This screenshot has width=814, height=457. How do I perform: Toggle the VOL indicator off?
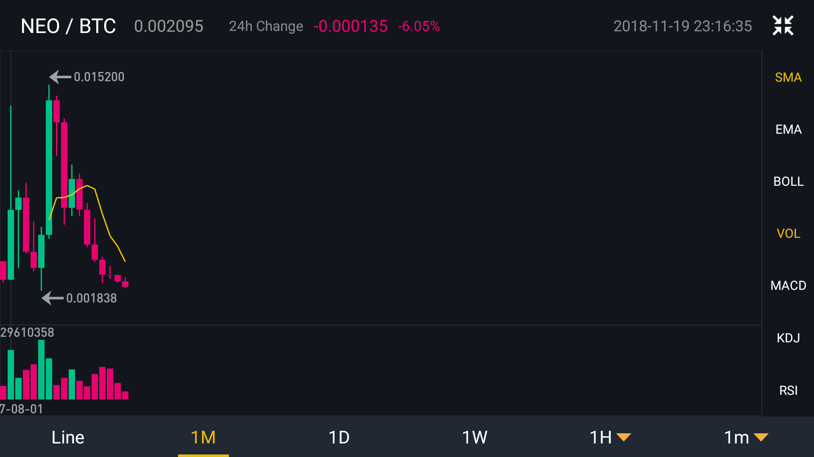(788, 234)
